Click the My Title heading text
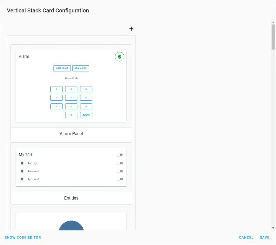This screenshot has height=245, width=276. tap(26, 154)
